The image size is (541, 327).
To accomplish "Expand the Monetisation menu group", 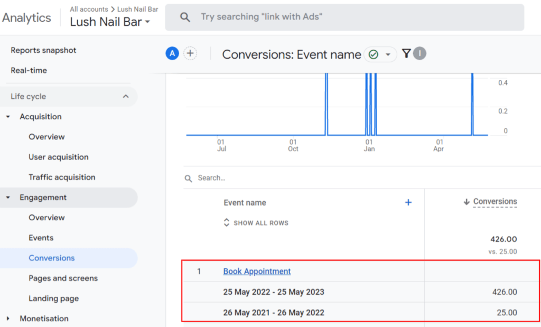I will point(8,319).
